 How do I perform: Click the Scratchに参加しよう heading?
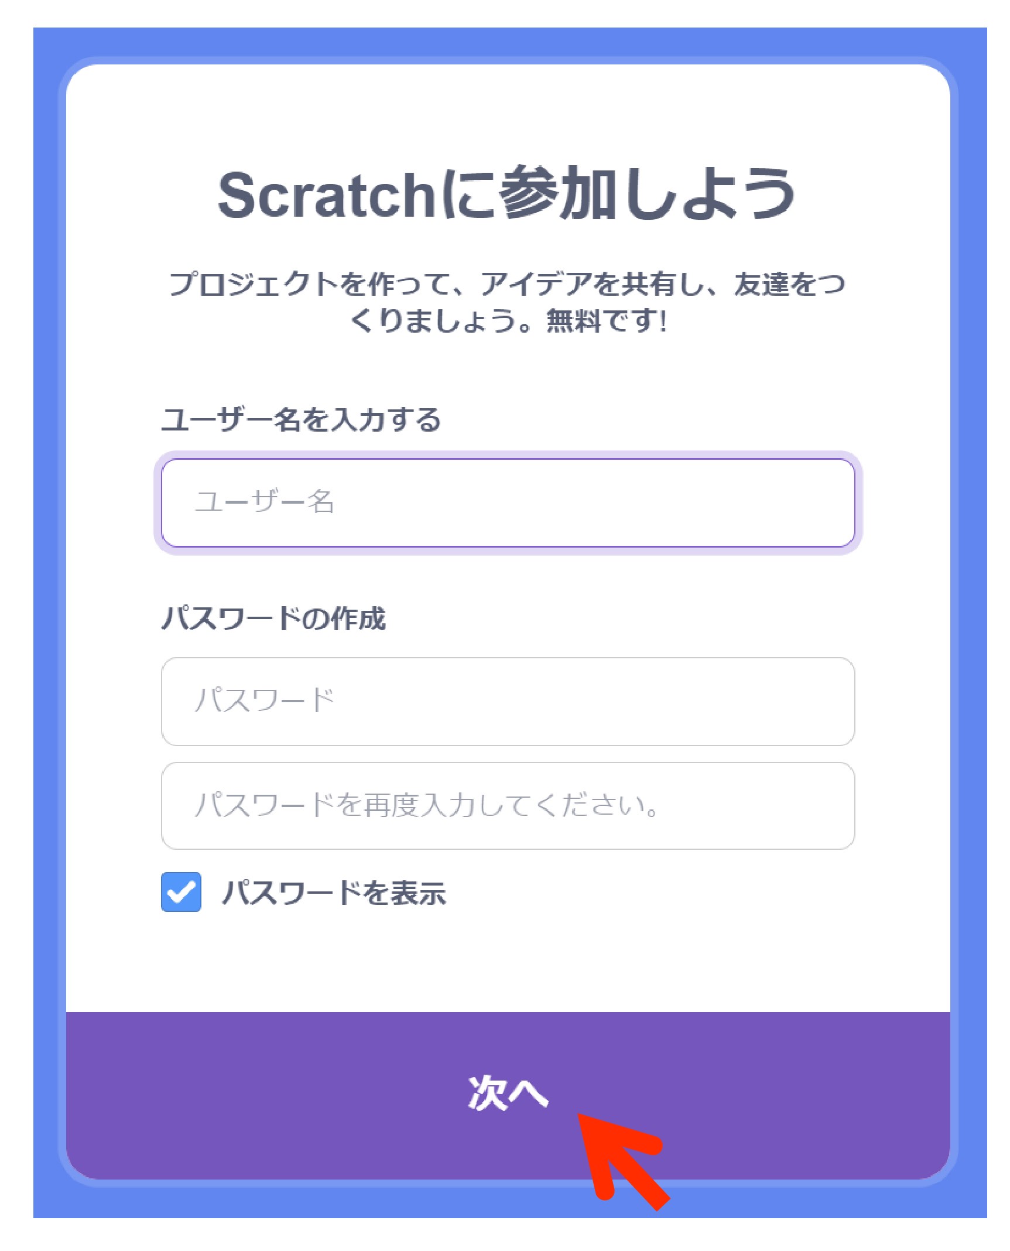(506, 194)
